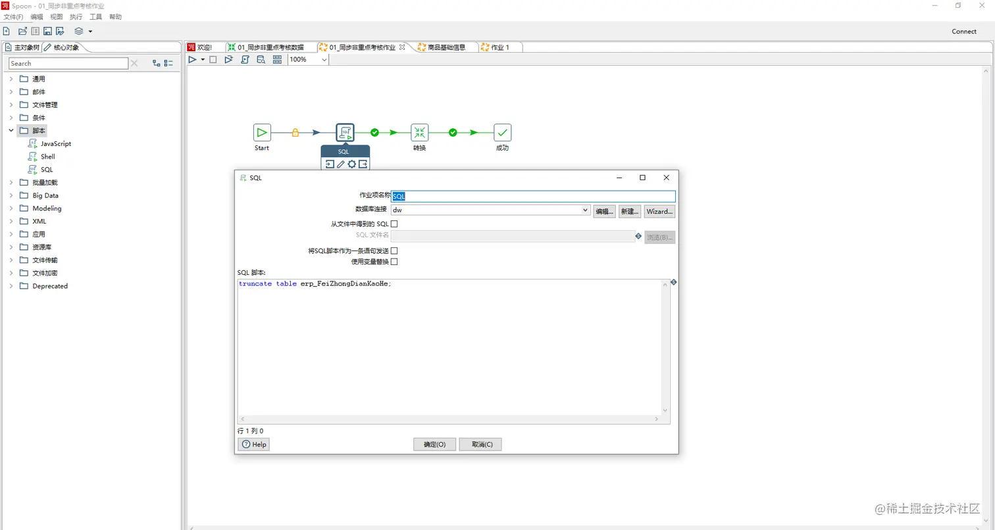Click the pencil edit icon under SQL
The height and width of the screenshot is (530, 995).
pyautogui.click(x=341, y=164)
